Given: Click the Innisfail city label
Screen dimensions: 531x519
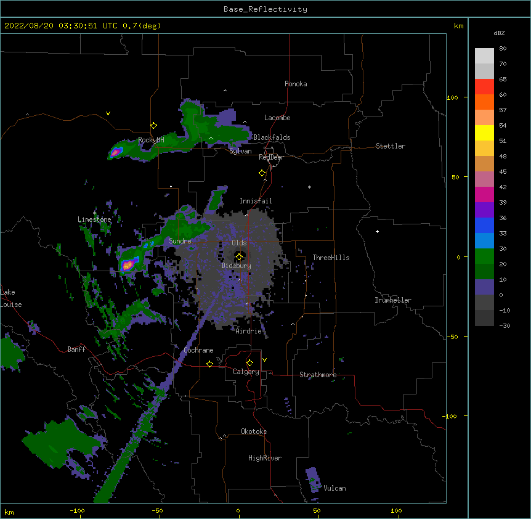Looking at the screenshot, I should click(256, 201).
